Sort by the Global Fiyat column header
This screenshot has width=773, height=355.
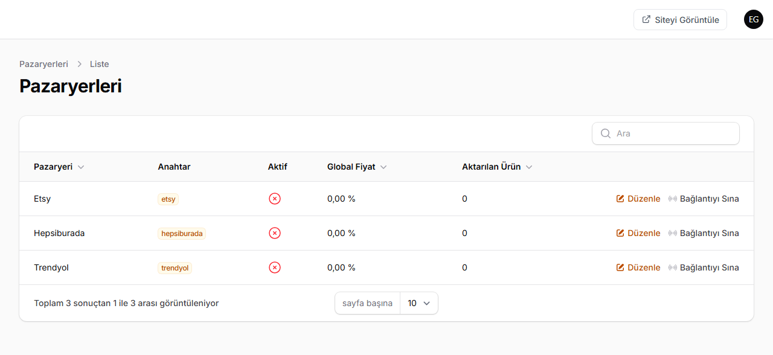point(357,167)
